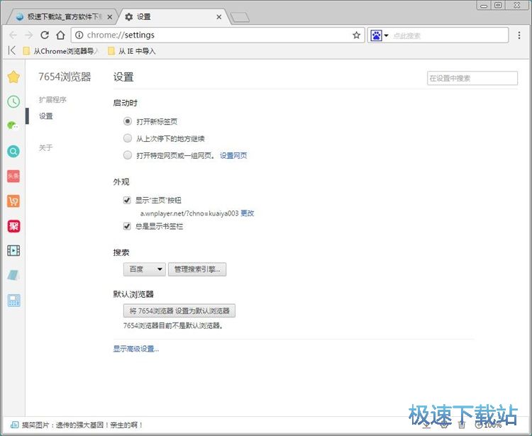Image resolution: width=532 pixels, height=436 pixels.
Task: Open the teal search sidebar icon
Action: (x=13, y=151)
